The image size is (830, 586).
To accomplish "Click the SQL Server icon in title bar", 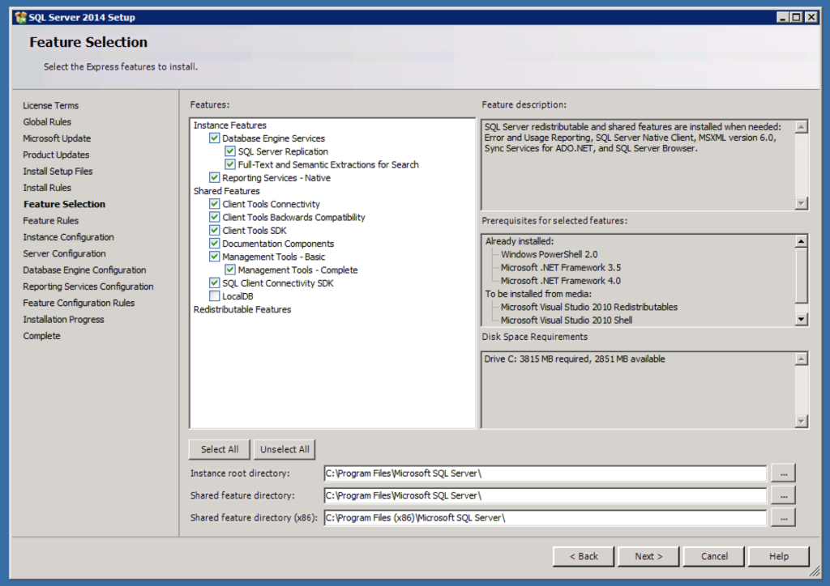I will [20, 17].
